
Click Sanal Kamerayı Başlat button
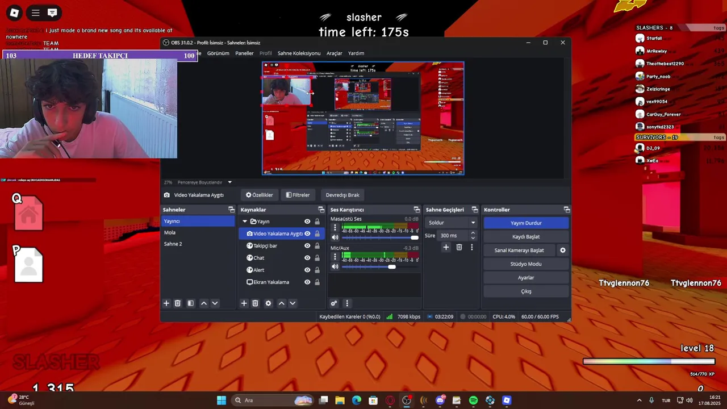tap(519, 251)
